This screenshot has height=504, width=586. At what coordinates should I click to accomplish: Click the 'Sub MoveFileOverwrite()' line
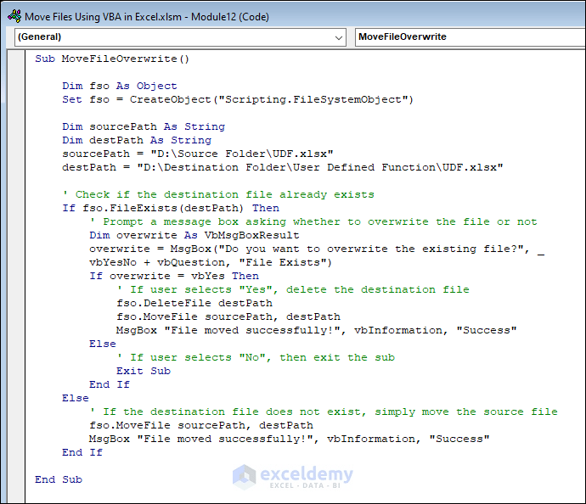pos(112,59)
